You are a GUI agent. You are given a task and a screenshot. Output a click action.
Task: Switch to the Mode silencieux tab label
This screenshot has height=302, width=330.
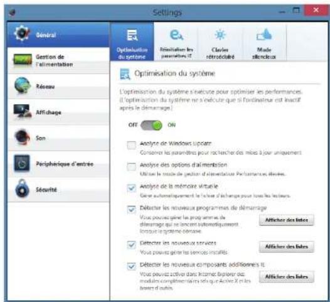coord(264,53)
